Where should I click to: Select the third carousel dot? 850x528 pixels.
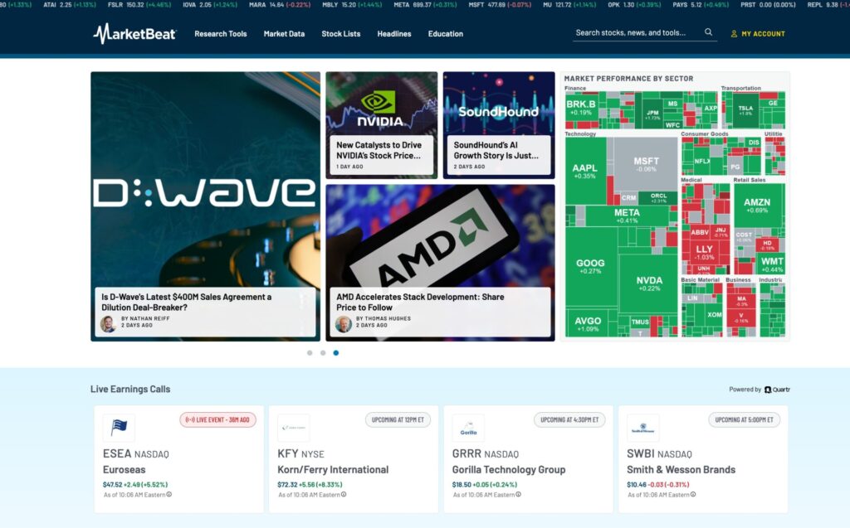(336, 353)
